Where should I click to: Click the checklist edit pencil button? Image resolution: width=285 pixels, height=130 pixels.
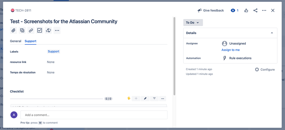(x=145, y=98)
